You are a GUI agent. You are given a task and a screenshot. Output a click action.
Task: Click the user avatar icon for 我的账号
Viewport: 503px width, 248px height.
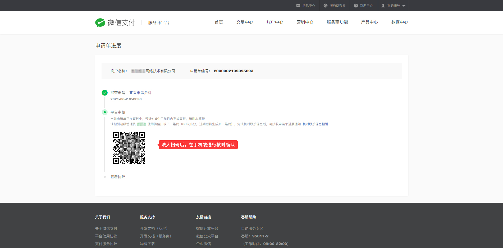coord(383,6)
